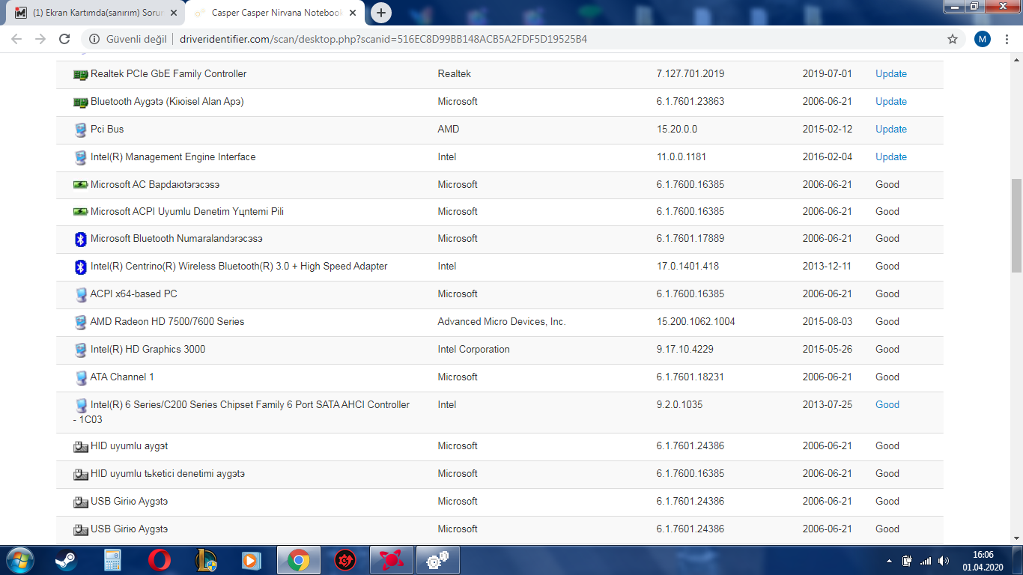The image size is (1023, 575).
Task: Click the Good link for SATA AHCI Controller
Action: [x=887, y=405]
